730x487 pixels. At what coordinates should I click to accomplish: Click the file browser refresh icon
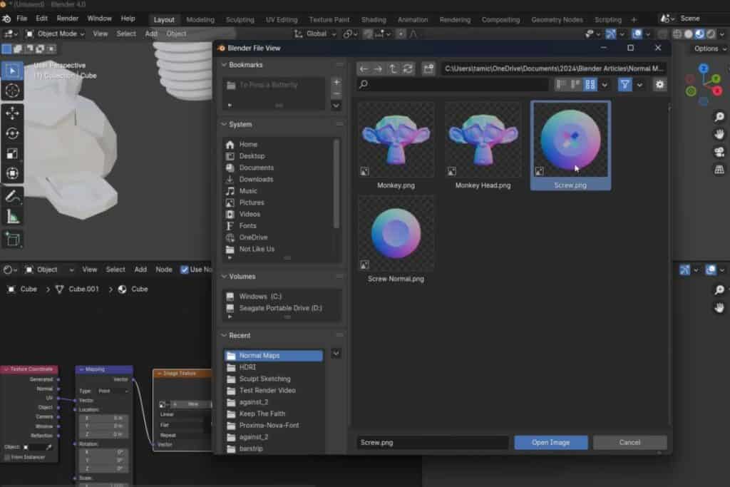[x=408, y=68]
